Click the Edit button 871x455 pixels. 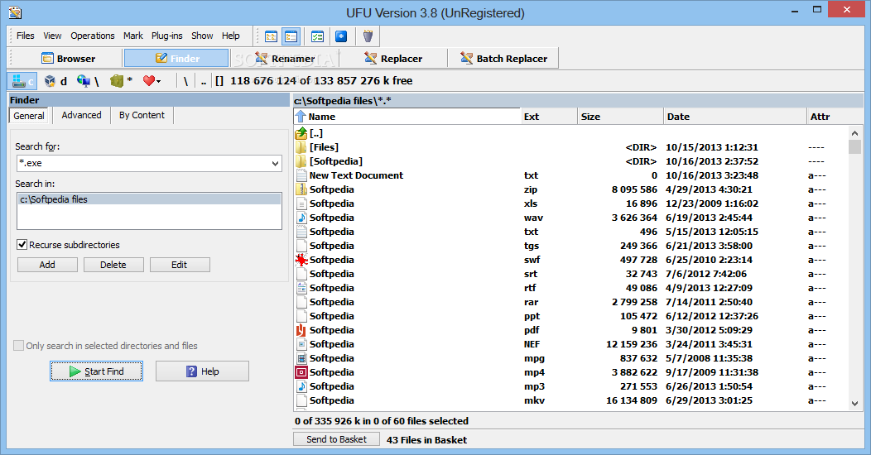click(x=180, y=265)
